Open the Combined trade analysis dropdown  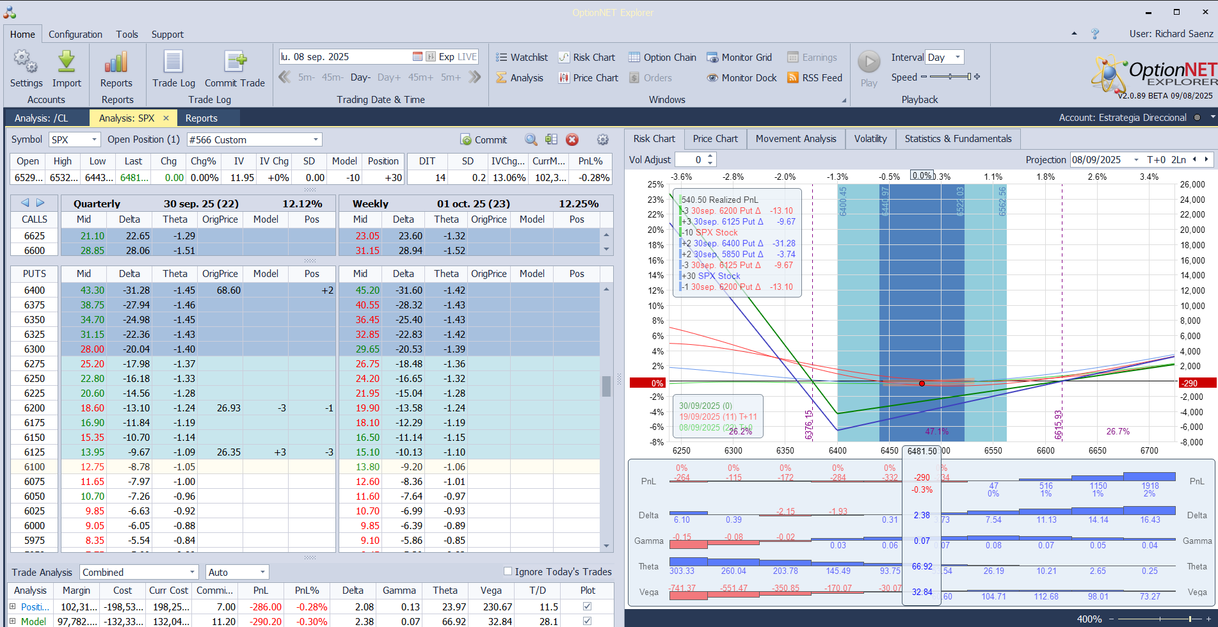tap(192, 572)
